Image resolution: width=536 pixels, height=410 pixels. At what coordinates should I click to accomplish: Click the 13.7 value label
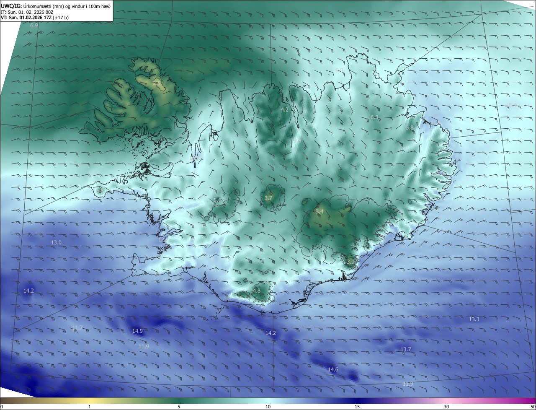(406, 349)
